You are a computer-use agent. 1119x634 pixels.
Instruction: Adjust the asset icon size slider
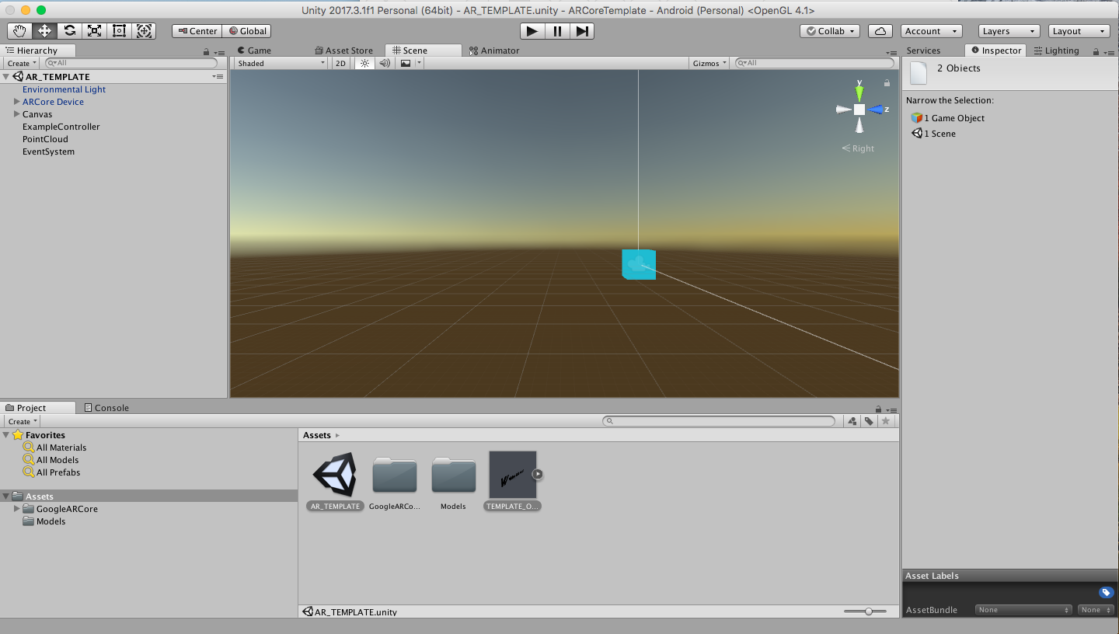(x=868, y=611)
